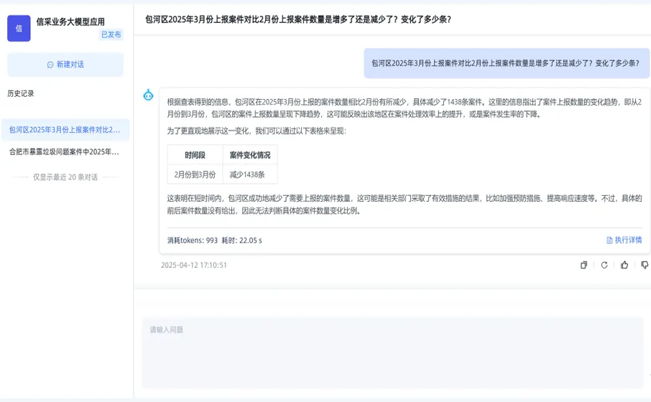Viewport: 651px width, 402px height.
Task: Click the 已发布 published status badge
Action: tap(111, 34)
